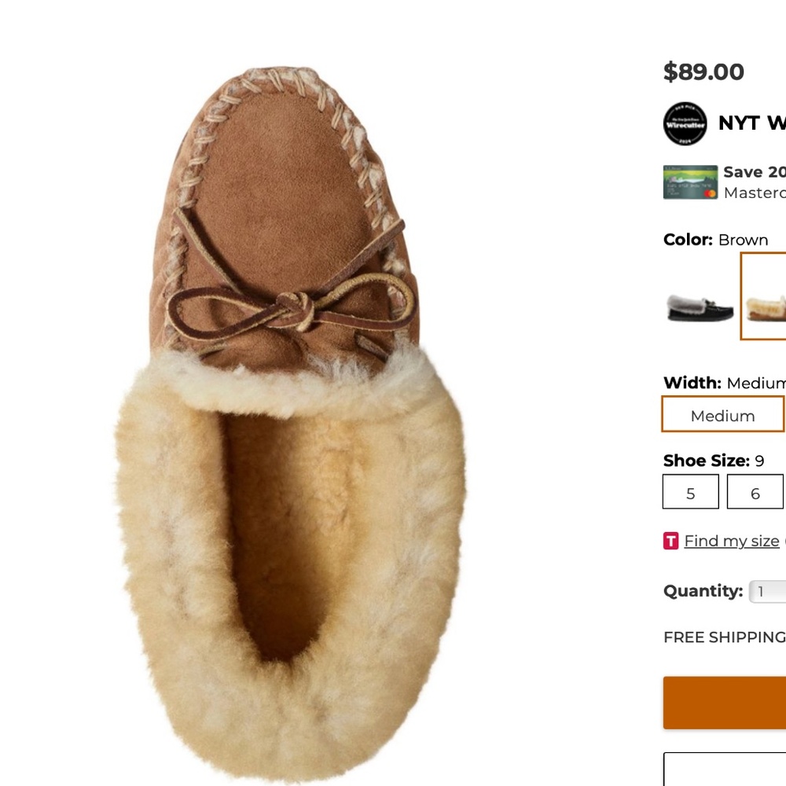This screenshot has width=786, height=786.
Task: Select the black colorway swatch
Action: click(x=699, y=305)
